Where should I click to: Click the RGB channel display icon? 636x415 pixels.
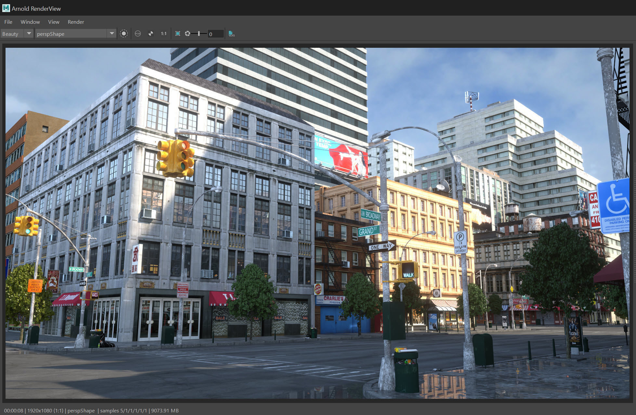[x=138, y=33]
